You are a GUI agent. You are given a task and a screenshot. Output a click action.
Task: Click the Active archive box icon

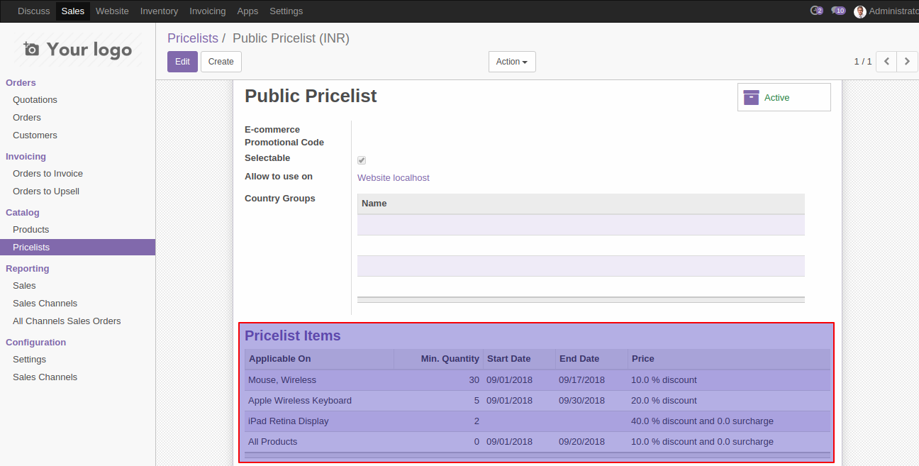(x=751, y=98)
